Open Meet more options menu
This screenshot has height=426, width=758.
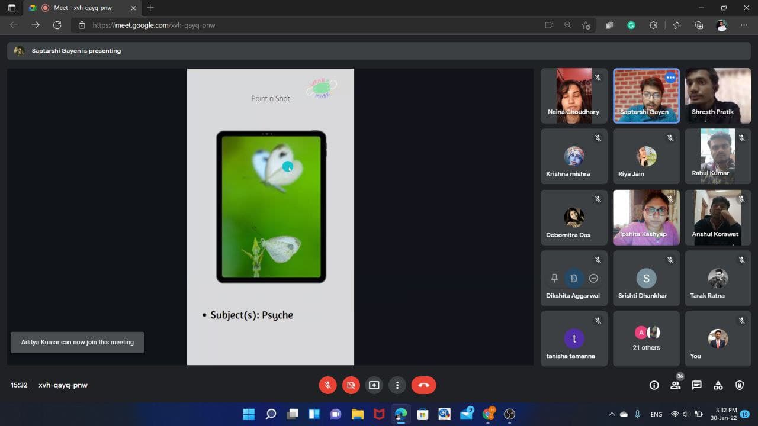pyautogui.click(x=397, y=385)
